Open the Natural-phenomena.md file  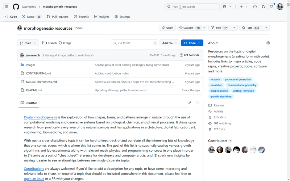point(41,82)
